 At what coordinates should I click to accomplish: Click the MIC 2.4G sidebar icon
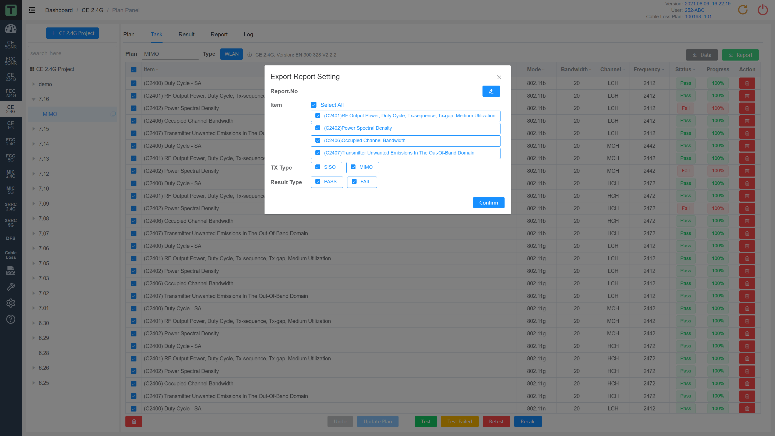click(11, 174)
